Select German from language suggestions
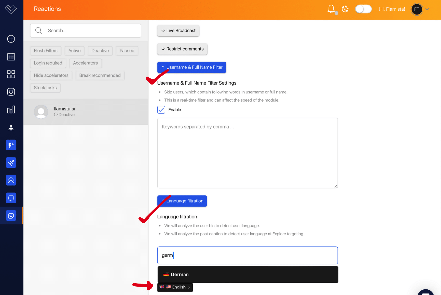The width and height of the screenshot is (441, 295). (x=247, y=274)
